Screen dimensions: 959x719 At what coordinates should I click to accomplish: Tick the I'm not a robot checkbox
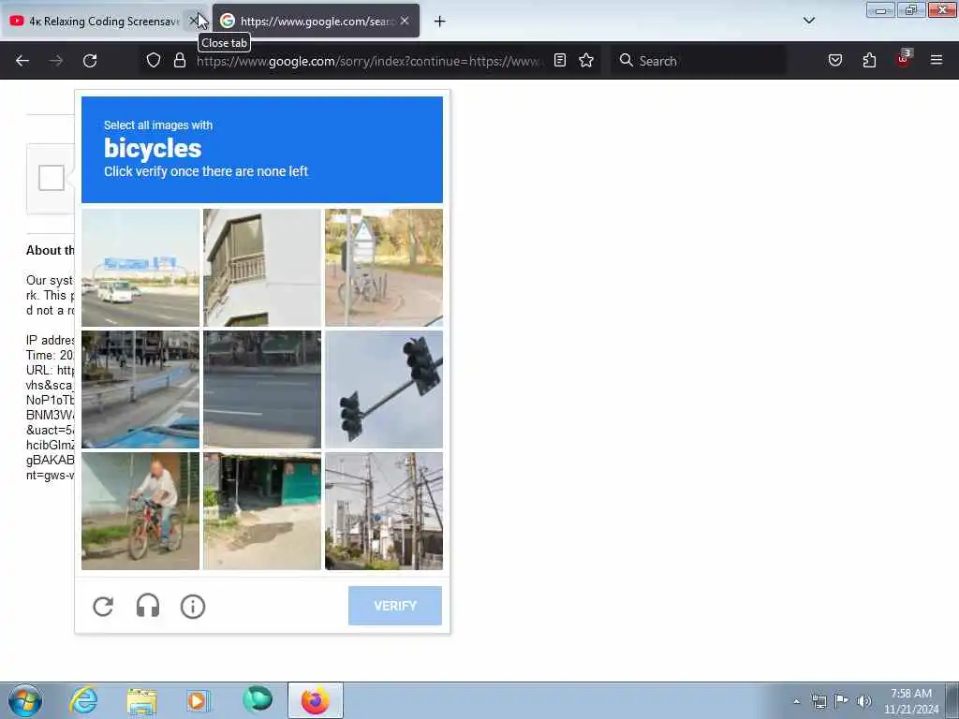[52, 178]
